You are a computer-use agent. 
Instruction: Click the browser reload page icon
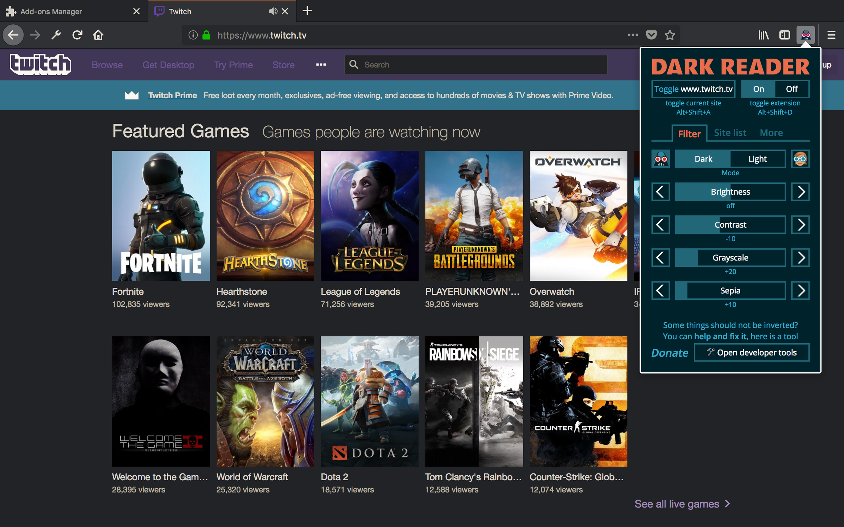tap(77, 35)
